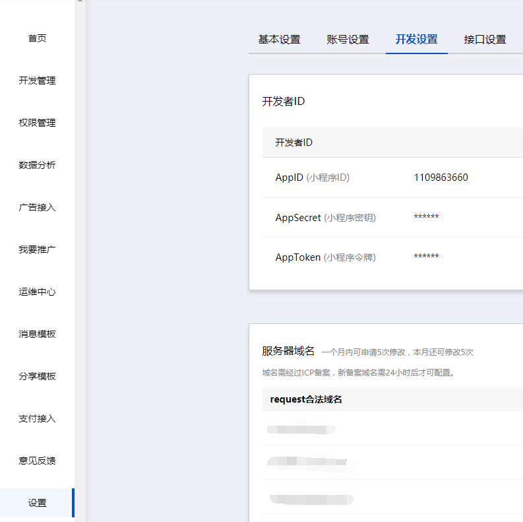Select 消息模板 in the sidebar
This screenshot has height=522, width=523.
pos(37,334)
